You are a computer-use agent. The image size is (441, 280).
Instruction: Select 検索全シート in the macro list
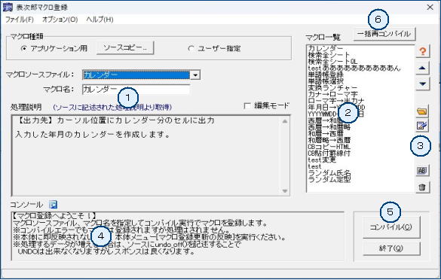(329, 55)
